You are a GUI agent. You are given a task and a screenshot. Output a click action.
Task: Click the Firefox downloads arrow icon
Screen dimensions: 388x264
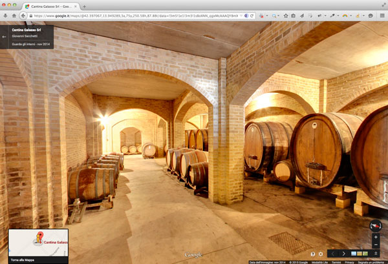tap(5, 15)
